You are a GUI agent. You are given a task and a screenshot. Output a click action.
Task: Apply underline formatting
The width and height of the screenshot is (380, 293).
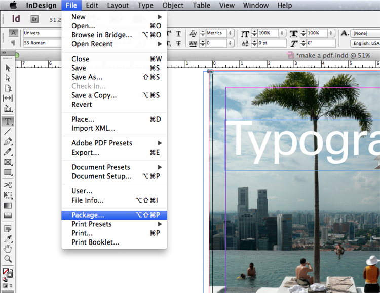(178, 33)
